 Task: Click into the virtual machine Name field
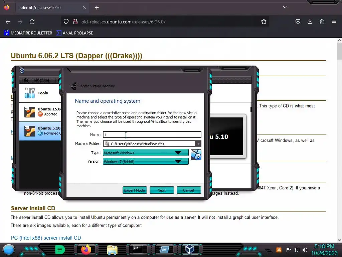[152, 135]
